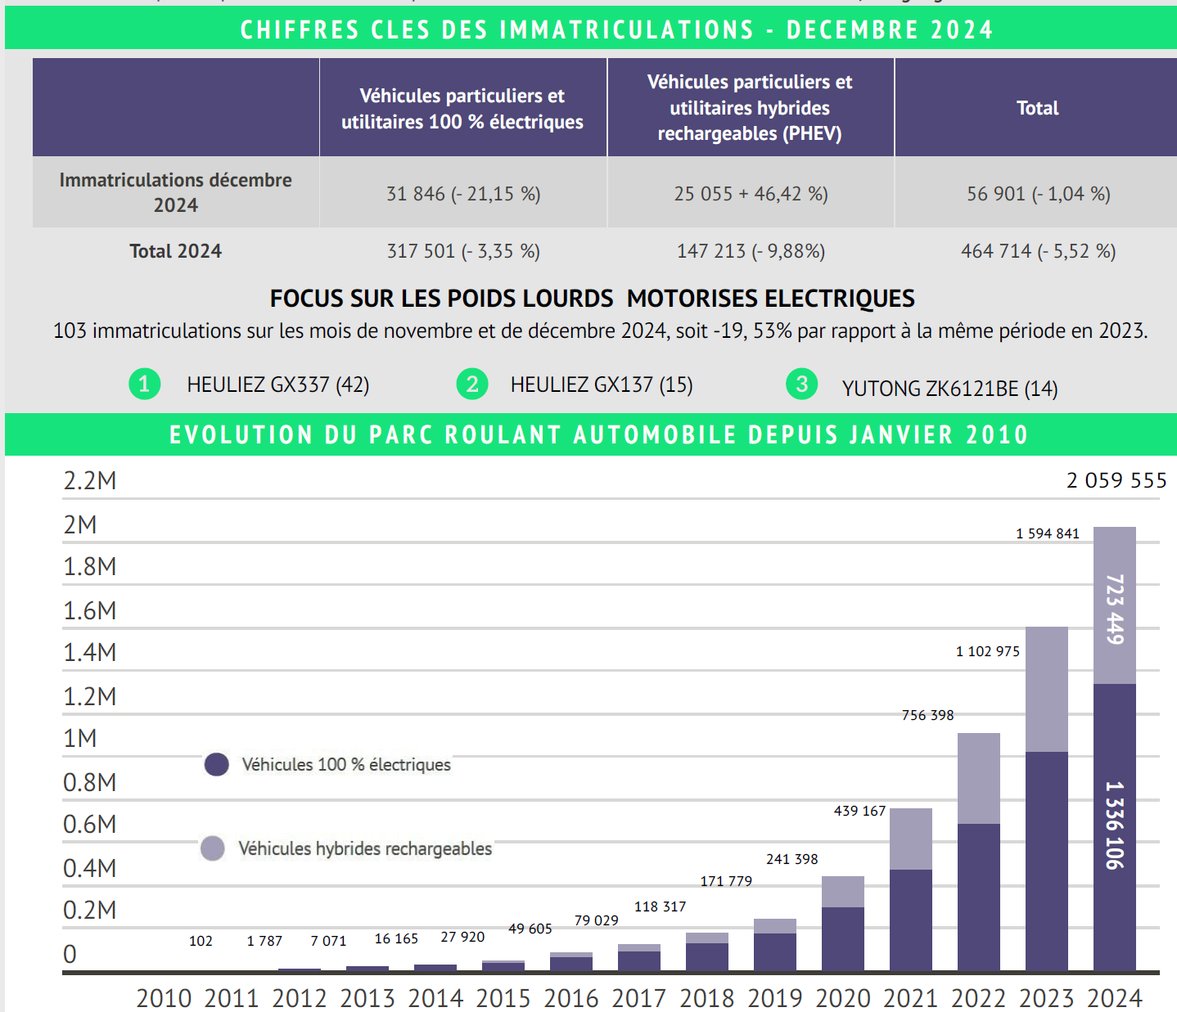Click the 1 336 106 label inside 2024 bar
Screen dimensions: 1177x1012
pyautogui.click(x=1115, y=825)
